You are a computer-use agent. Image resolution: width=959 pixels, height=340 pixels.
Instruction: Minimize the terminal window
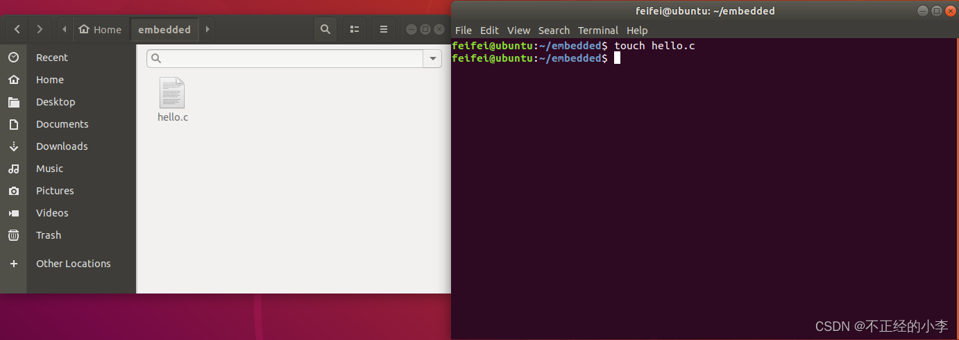922,10
